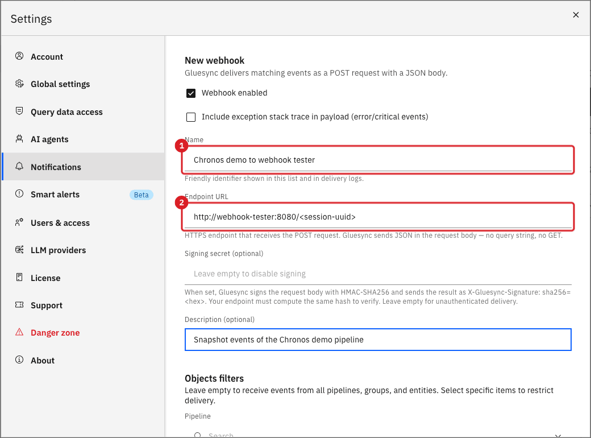Click the LLM providers icon
The width and height of the screenshot is (591, 438).
point(19,250)
